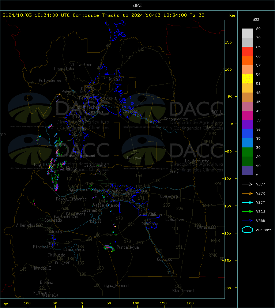Click the La_Horqueta map label
The width and height of the screenshot is (275, 308).
197,161
